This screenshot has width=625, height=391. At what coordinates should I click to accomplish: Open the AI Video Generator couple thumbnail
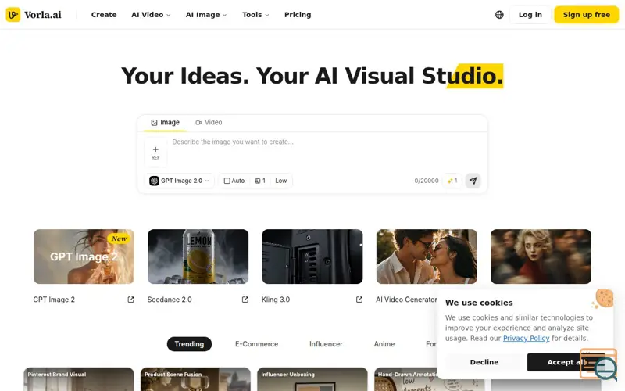tap(427, 256)
